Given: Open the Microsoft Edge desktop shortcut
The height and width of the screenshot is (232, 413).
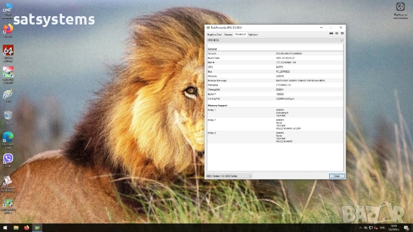Looking at the screenshot, I should [x=8, y=140].
